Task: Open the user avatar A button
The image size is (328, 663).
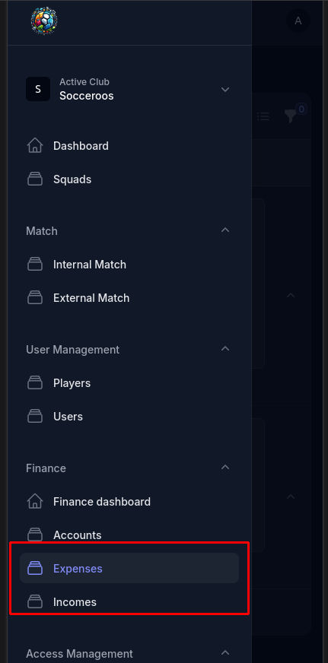Action: pyautogui.click(x=298, y=21)
